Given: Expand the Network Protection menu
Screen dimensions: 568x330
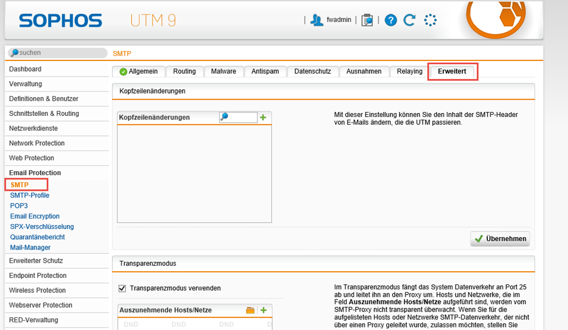Looking at the screenshot, I should pos(37,143).
